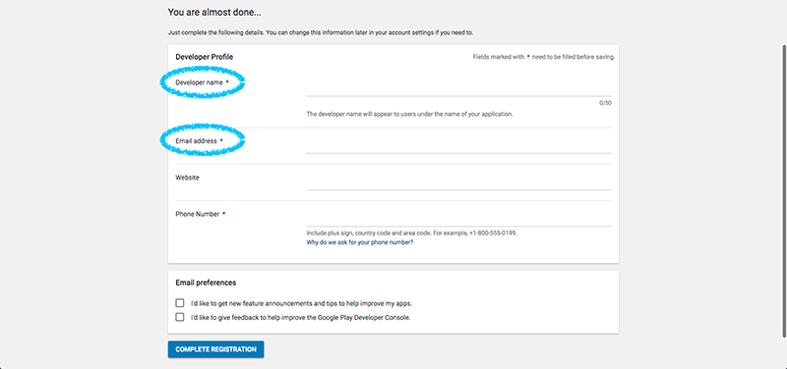Click the Phone Number input field
This screenshot has width=787, height=369.
coord(458,219)
